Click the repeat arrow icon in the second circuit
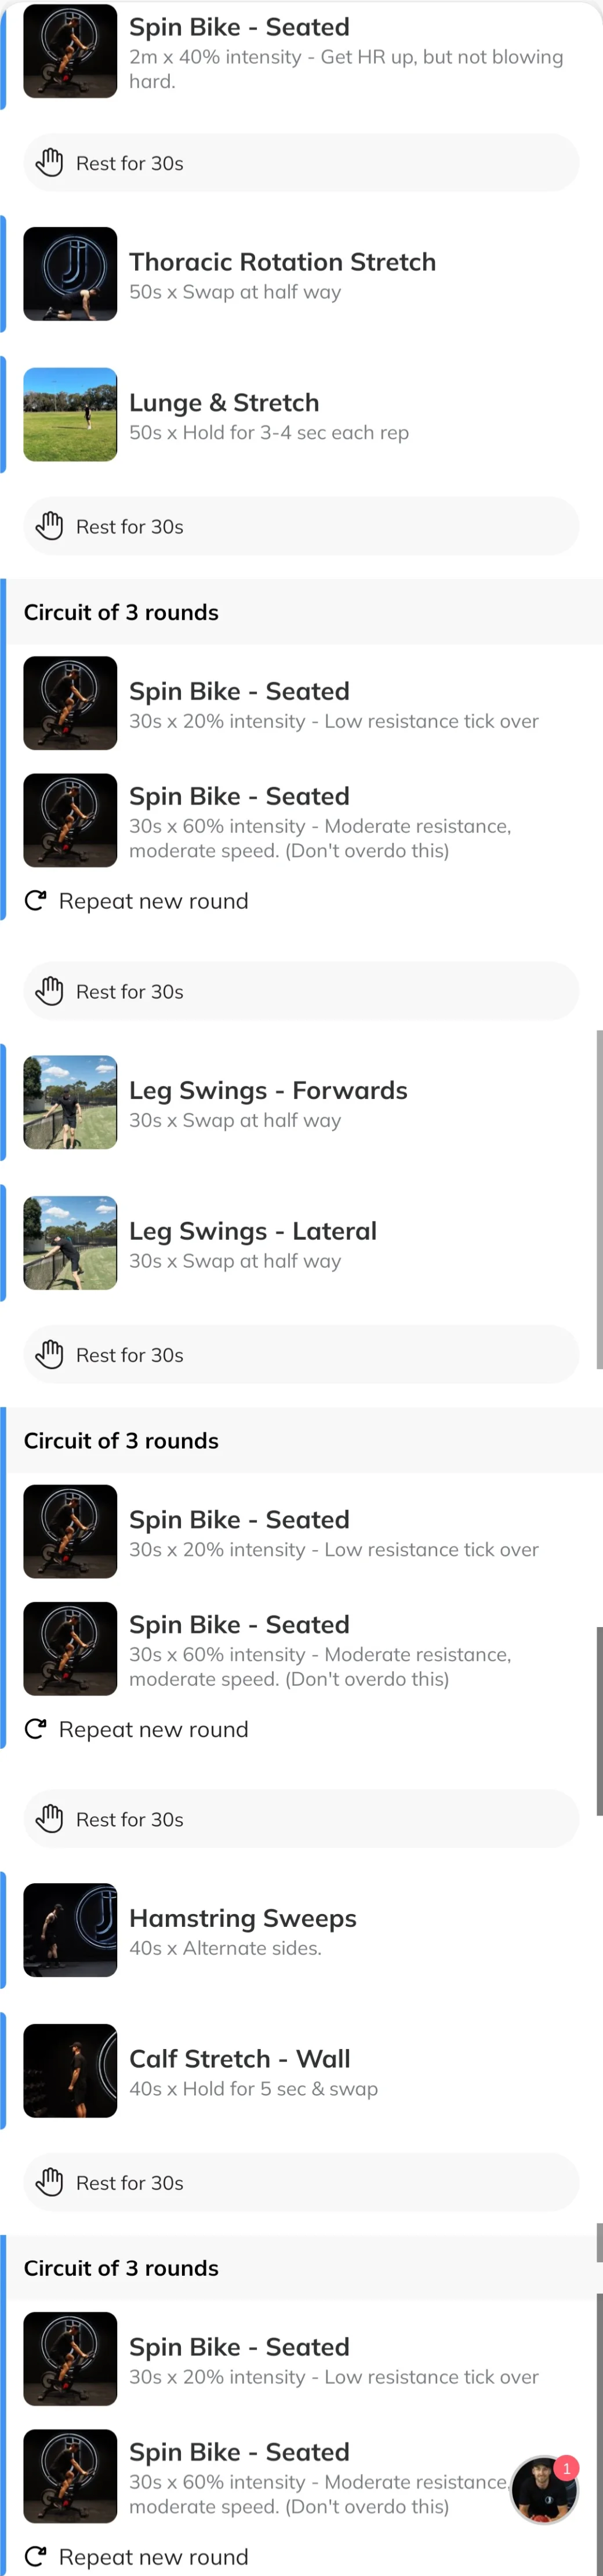The height and width of the screenshot is (2576, 603). 35,1729
